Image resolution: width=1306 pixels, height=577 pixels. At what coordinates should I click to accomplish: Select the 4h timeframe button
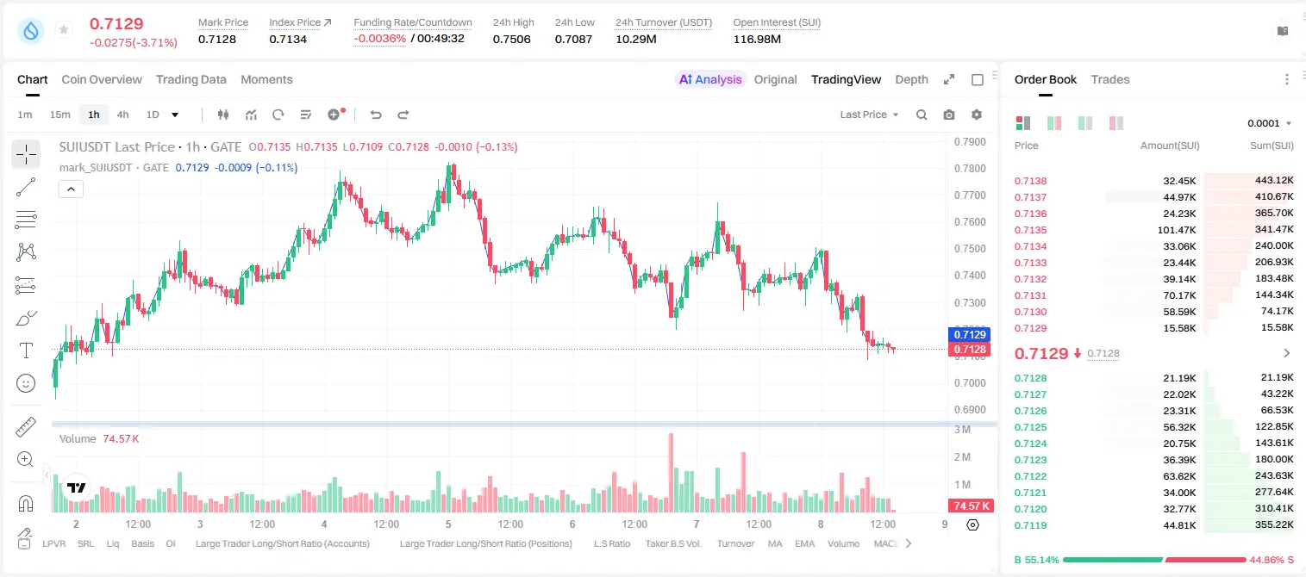click(x=122, y=115)
